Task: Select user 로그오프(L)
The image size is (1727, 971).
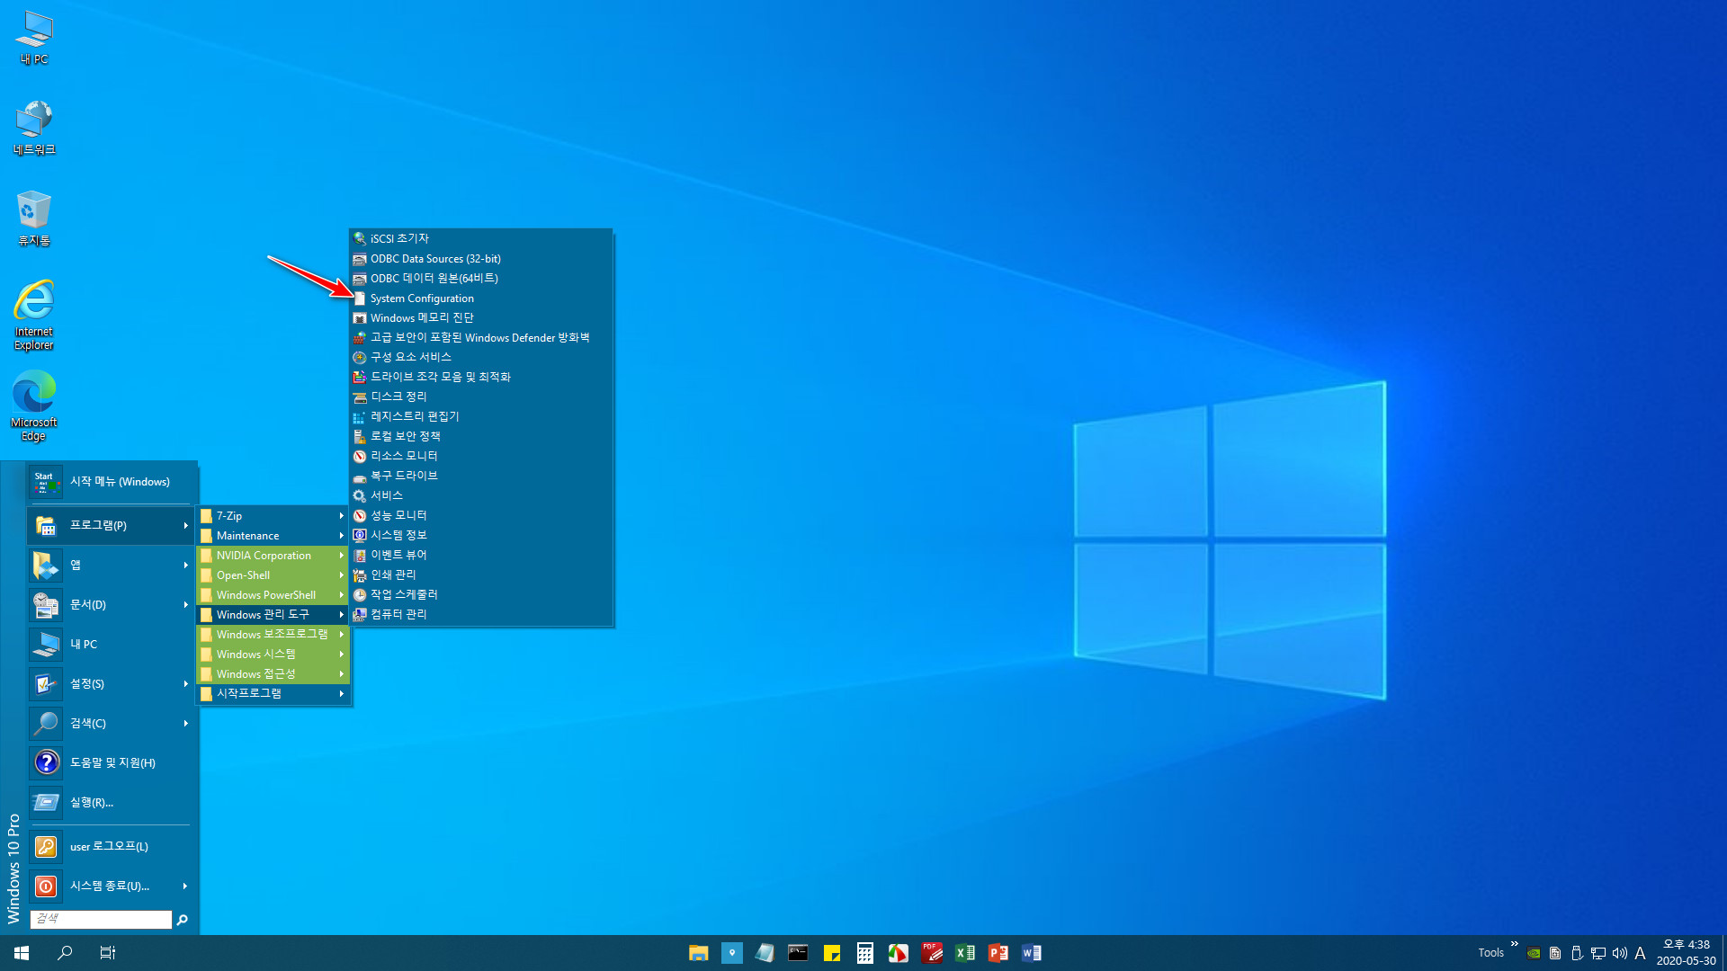Action: [111, 847]
